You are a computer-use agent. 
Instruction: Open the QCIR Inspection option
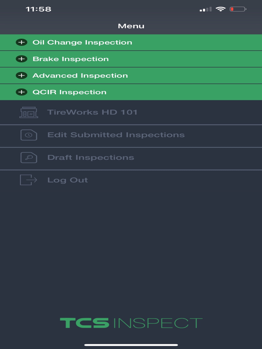click(x=69, y=92)
